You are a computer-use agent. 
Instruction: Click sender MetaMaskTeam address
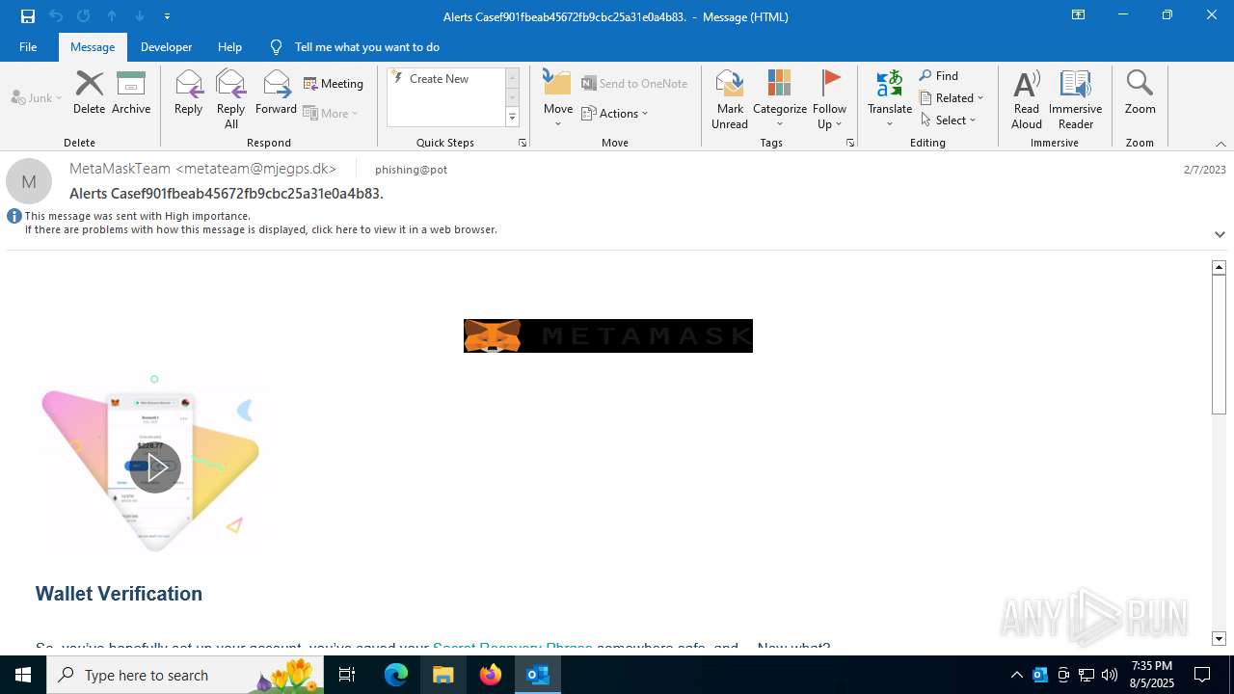pos(202,169)
